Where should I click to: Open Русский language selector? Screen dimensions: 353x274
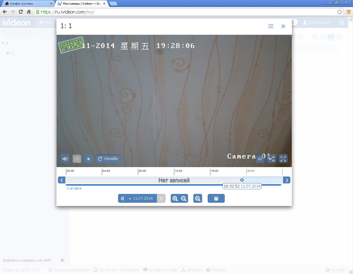335,270
